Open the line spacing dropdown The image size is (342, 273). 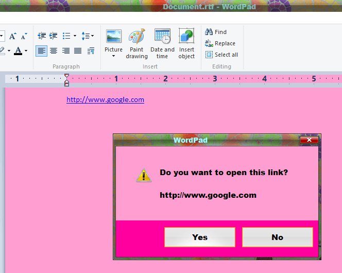coord(88,36)
